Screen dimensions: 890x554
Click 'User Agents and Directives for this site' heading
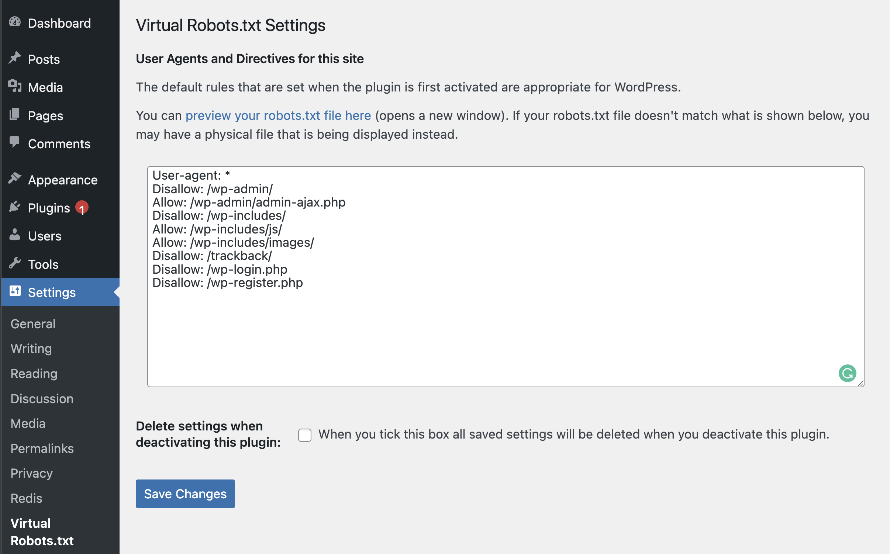(250, 59)
